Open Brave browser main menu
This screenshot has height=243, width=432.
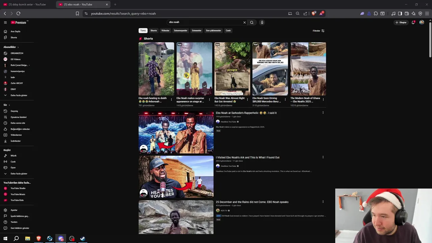[427, 13]
